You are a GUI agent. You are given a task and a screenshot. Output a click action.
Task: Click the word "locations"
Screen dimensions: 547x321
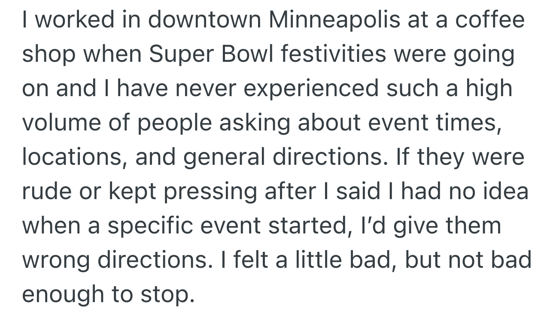[71, 157]
